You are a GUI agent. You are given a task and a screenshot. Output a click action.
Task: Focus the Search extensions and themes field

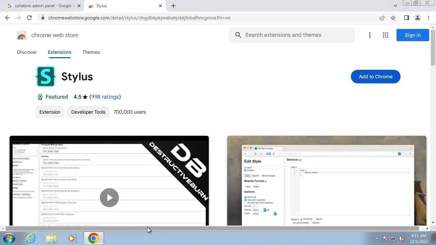pos(292,35)
